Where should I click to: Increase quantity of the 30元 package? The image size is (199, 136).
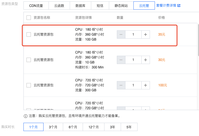(x=146, y=60)
